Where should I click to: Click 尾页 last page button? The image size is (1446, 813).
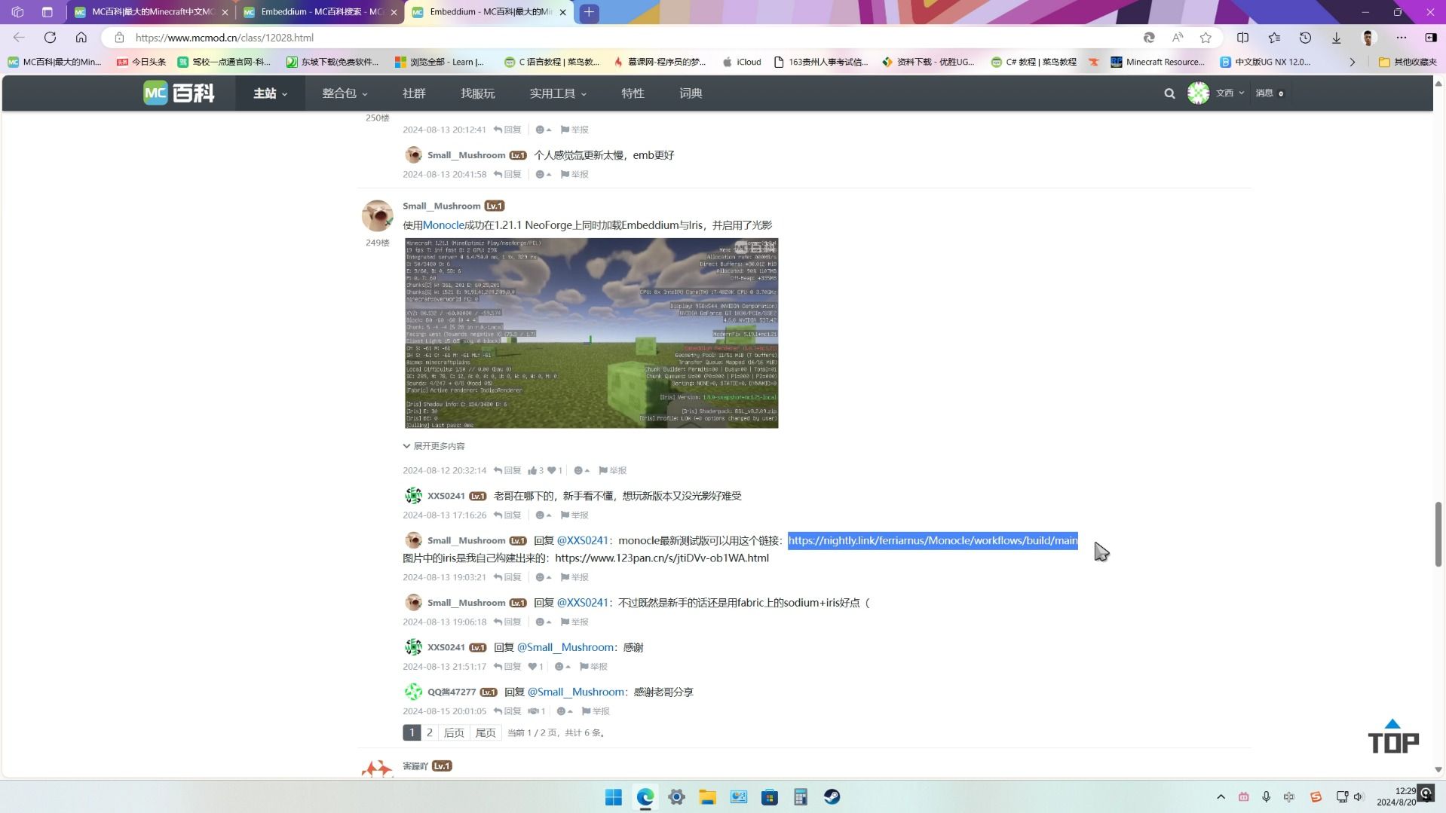[486, 732]
